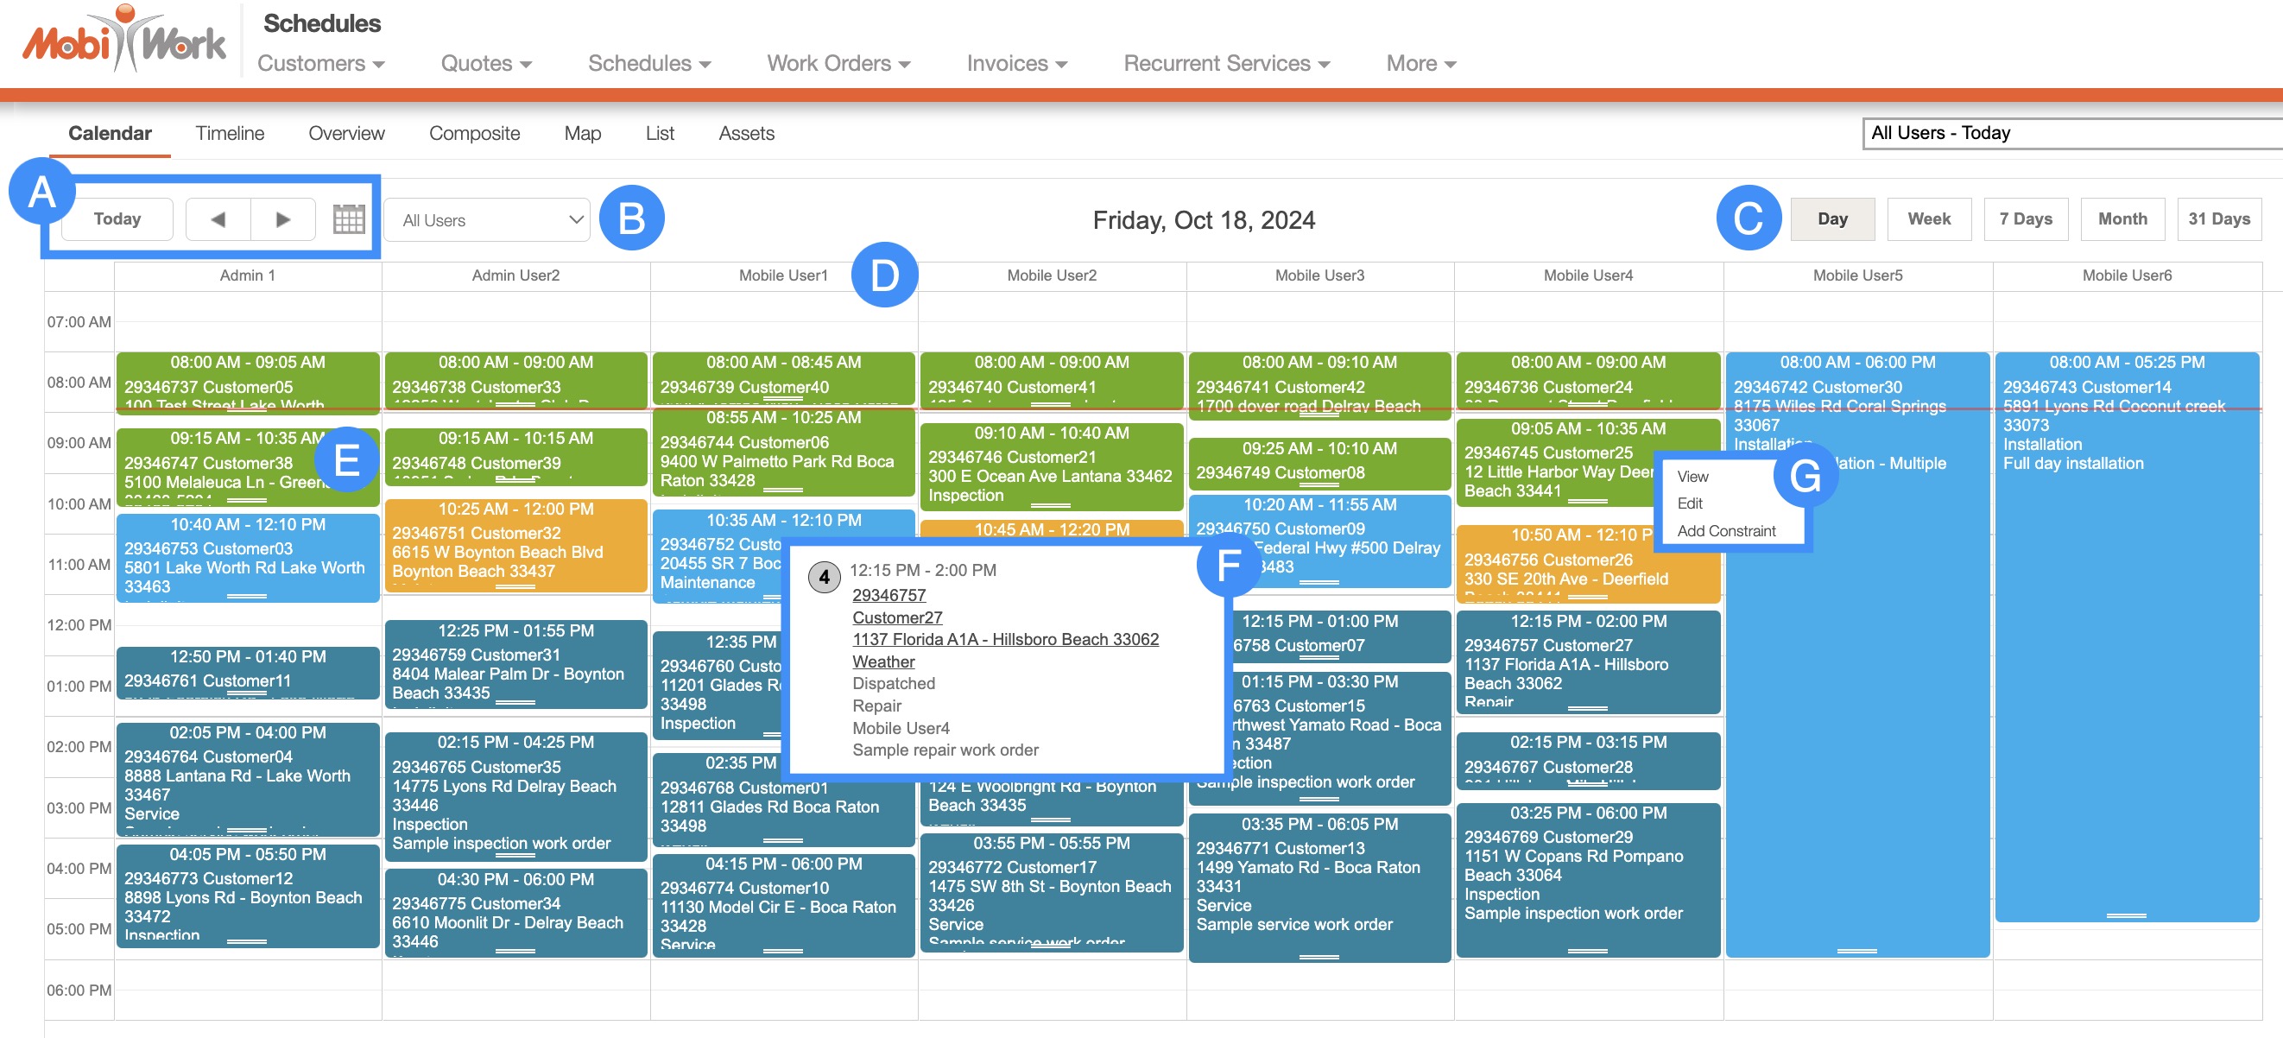Switch to Week view
The image size is (2283, 1038).
click(x=1928, y=219)
